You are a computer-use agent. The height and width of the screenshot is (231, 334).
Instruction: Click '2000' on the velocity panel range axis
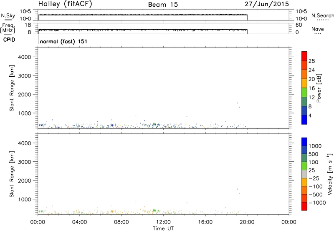coord(25,181)
